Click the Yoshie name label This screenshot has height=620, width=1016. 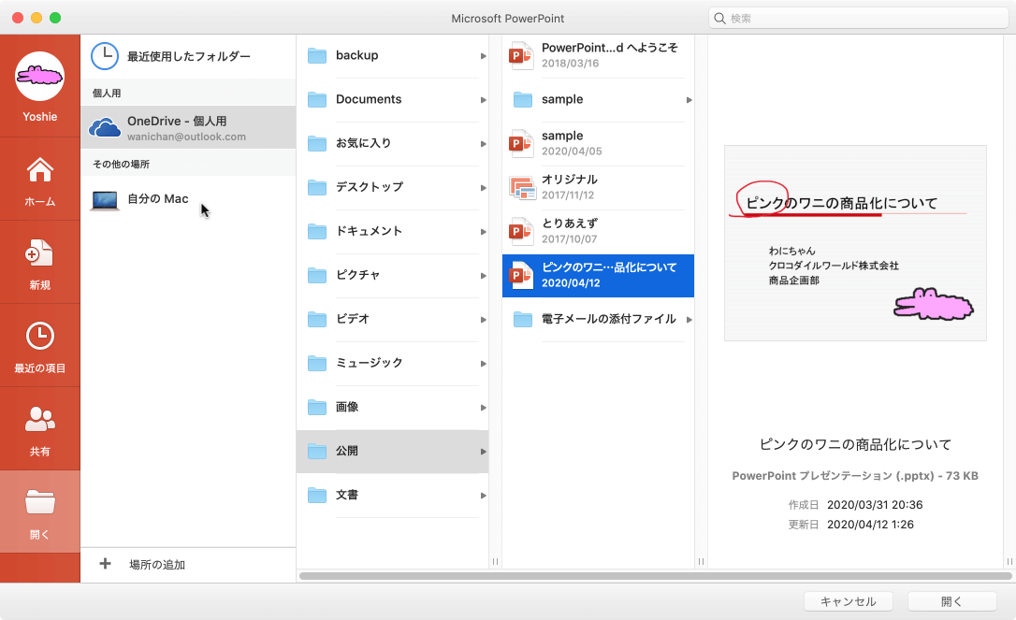tap(39, 117)
